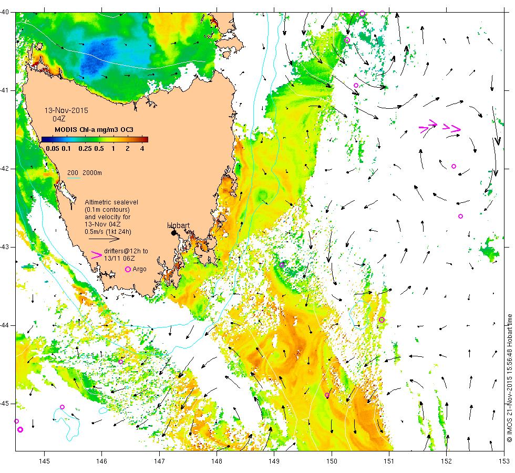Screen dimensions: 515x473
Task: Click the Argo float circle near 152.3E, 42.6S
Action: (460, 216)
